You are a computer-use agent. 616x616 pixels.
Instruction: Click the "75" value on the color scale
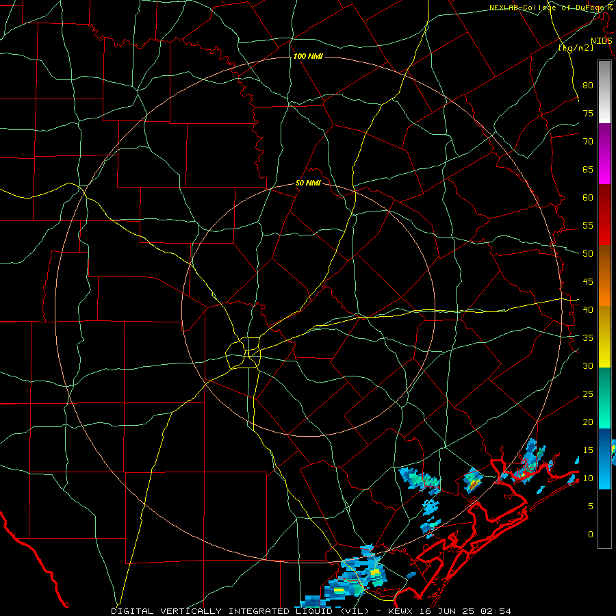[x=588, y=114]
